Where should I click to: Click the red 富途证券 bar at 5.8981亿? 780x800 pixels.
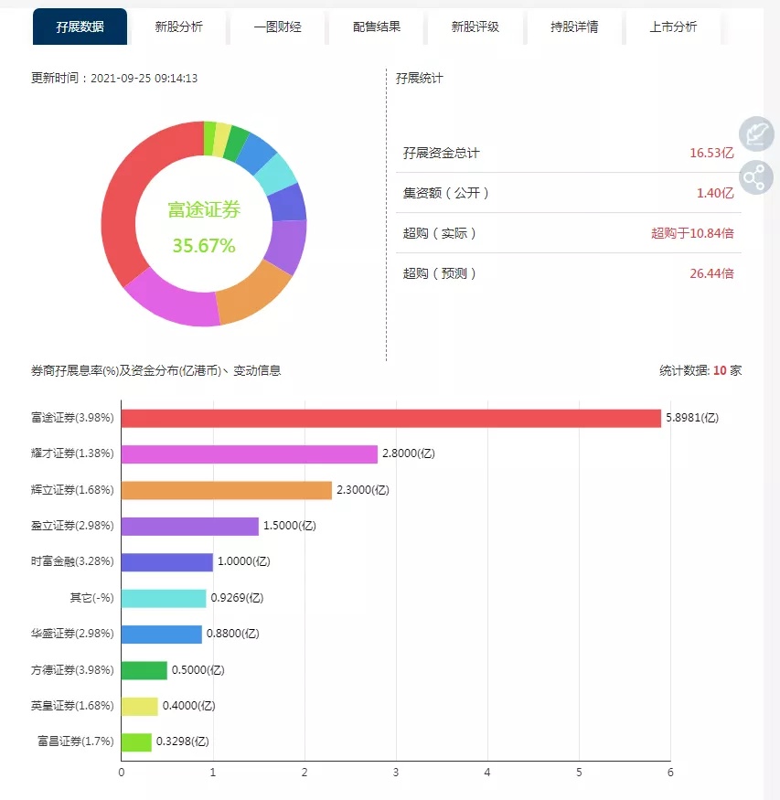point(390,418)
